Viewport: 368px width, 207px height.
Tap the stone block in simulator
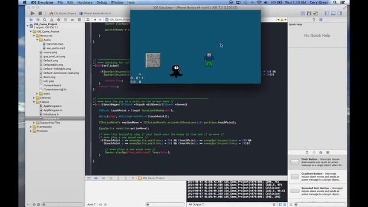pyautogui.click(x=153, y=60)
